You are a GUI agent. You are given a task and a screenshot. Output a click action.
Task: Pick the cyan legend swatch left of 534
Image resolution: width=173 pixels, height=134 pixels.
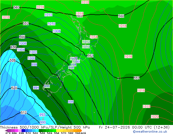pyautogui.click(x=37, y=130)
